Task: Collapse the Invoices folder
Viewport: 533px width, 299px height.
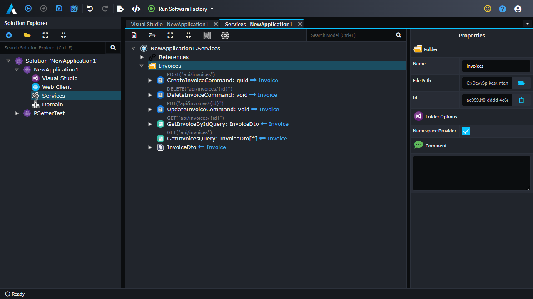Action: tap(142, 66)
